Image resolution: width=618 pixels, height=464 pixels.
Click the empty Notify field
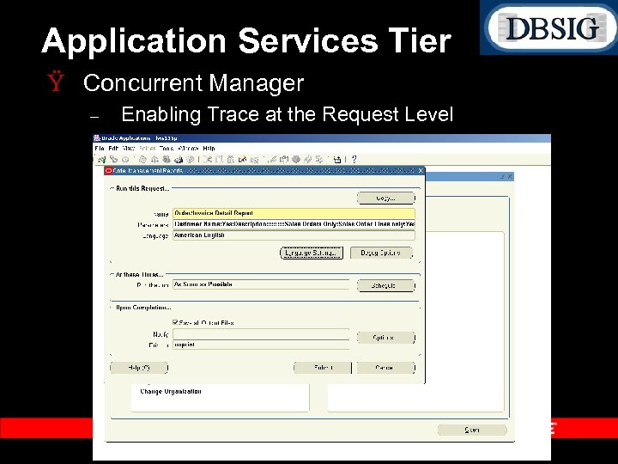click(x=261, y=334)
